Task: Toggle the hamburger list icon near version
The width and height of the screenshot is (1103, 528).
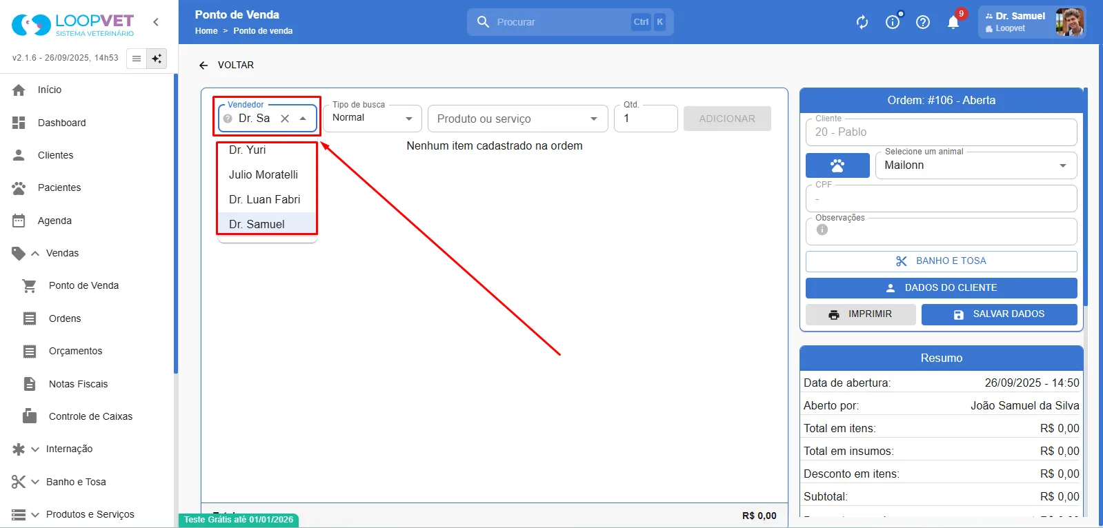Action: tap(137, 59)
